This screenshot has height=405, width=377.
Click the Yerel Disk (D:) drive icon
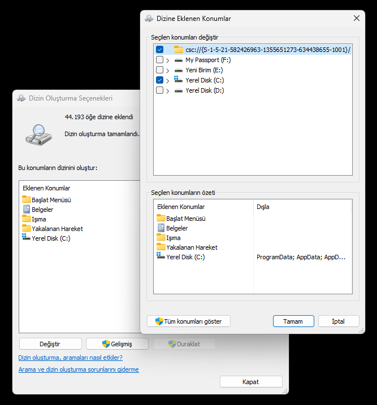pos(178,91)
